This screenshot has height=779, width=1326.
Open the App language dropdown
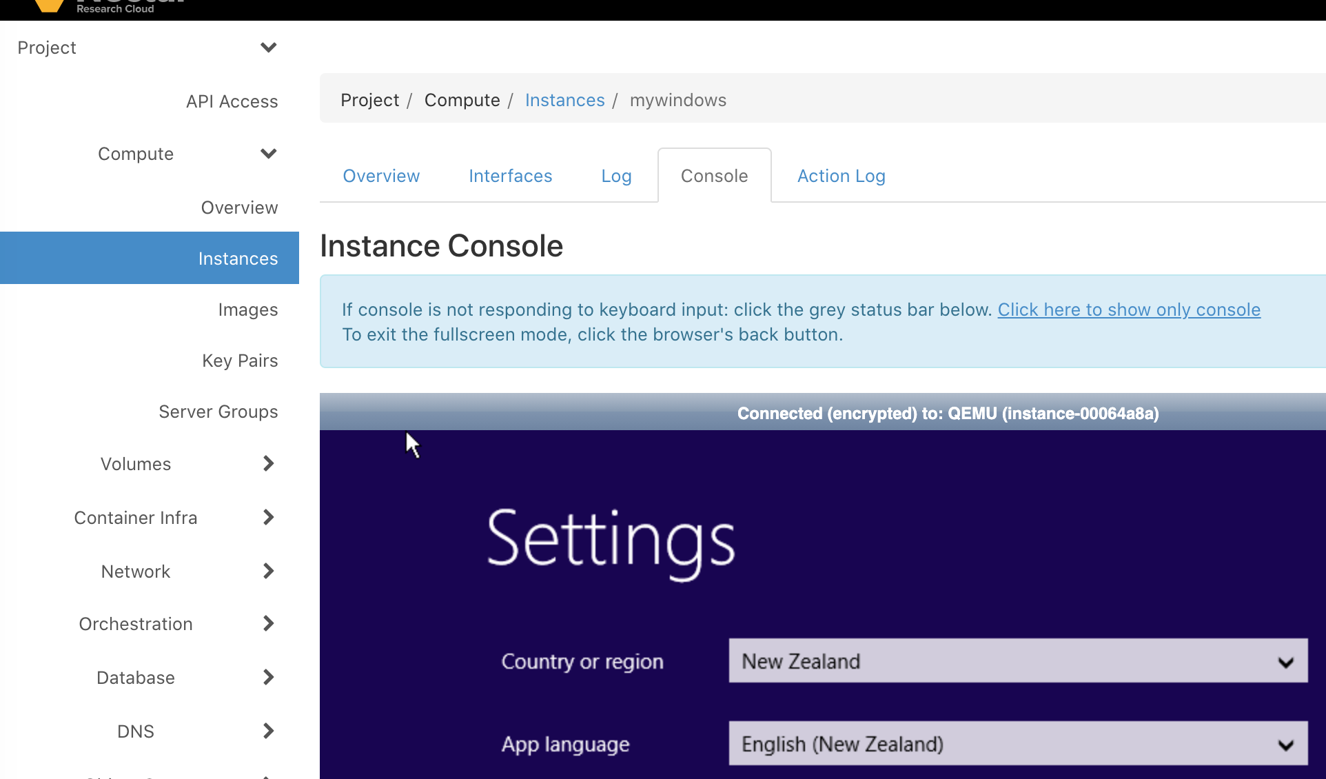click(1019, 744)
